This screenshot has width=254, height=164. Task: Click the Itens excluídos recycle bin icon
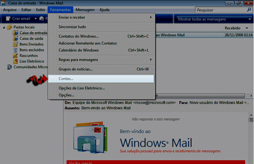[16, 50]
